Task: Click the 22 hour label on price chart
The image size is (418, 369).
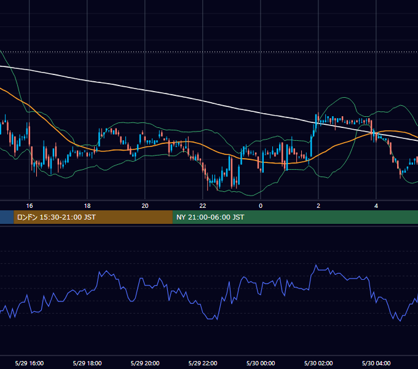Action: tap(203, 206)
